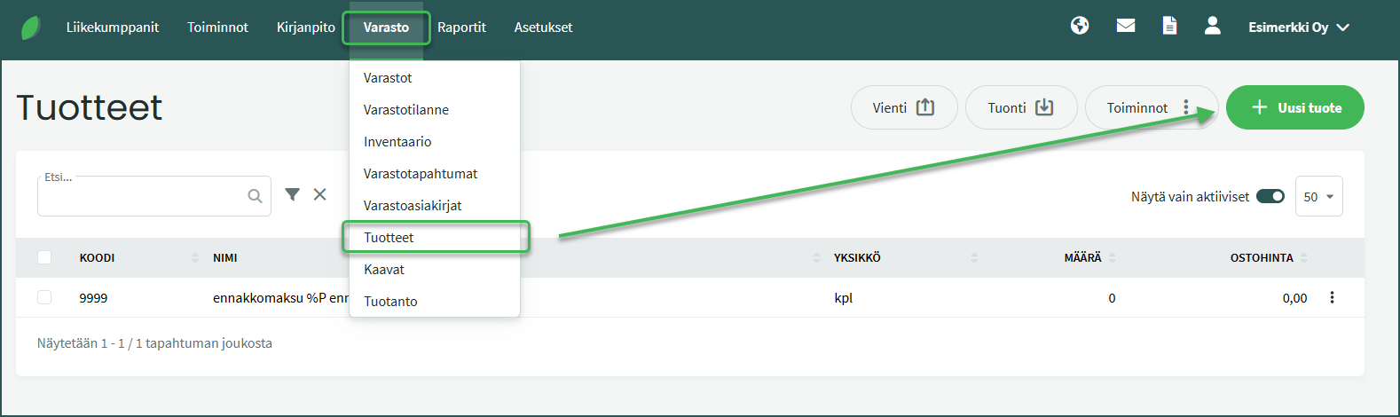This screenshot has width=1400, height=417.
Task: Click the green leaf logo icon
Action: (31, 28)
